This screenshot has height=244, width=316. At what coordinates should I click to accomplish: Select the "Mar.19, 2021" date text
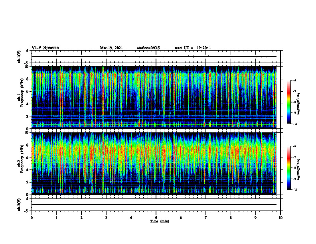111,48
